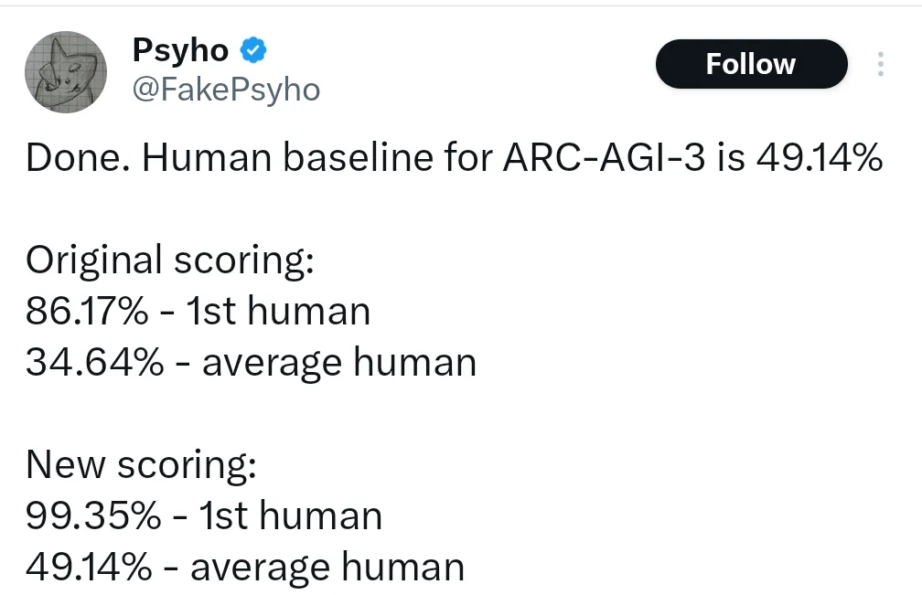Click "average human" after 34.64%
This screenshot has height=595, width=922.
point(339,363)
